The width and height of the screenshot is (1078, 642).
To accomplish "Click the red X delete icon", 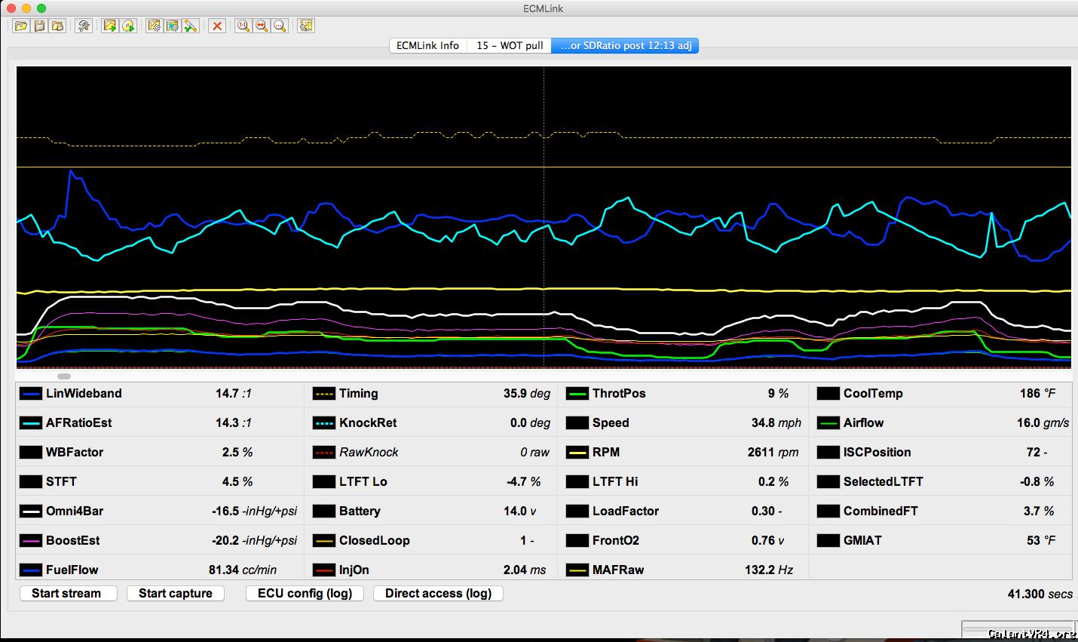I will pyautogui.click(x=217, y=26).
